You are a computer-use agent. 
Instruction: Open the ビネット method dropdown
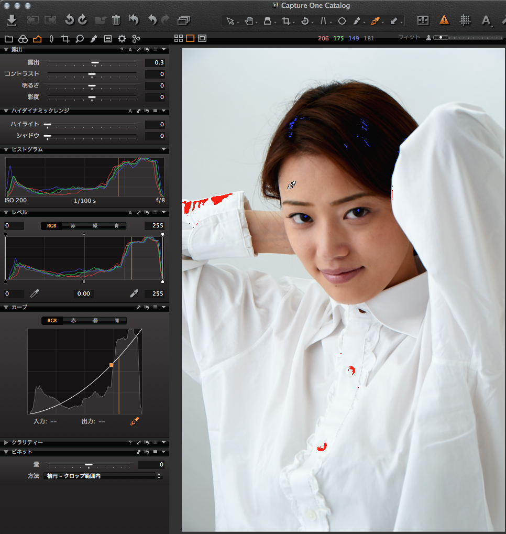(x=101, y=476)
